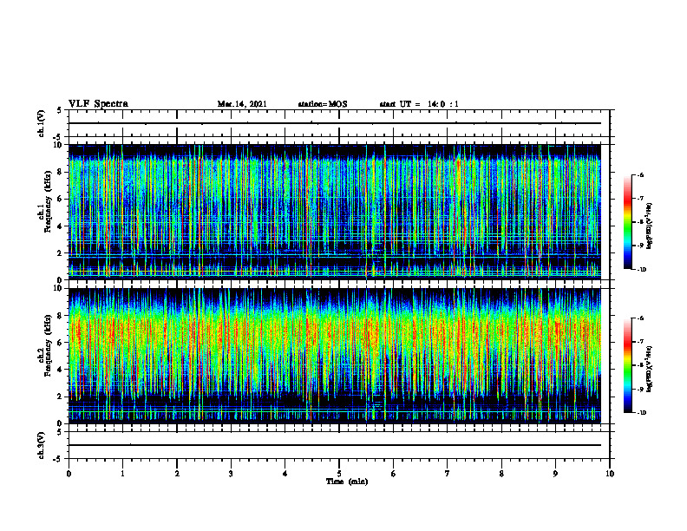Click the 5 tick label on ch.1(V) axis

pyautogui.click(x=59, y=111)
